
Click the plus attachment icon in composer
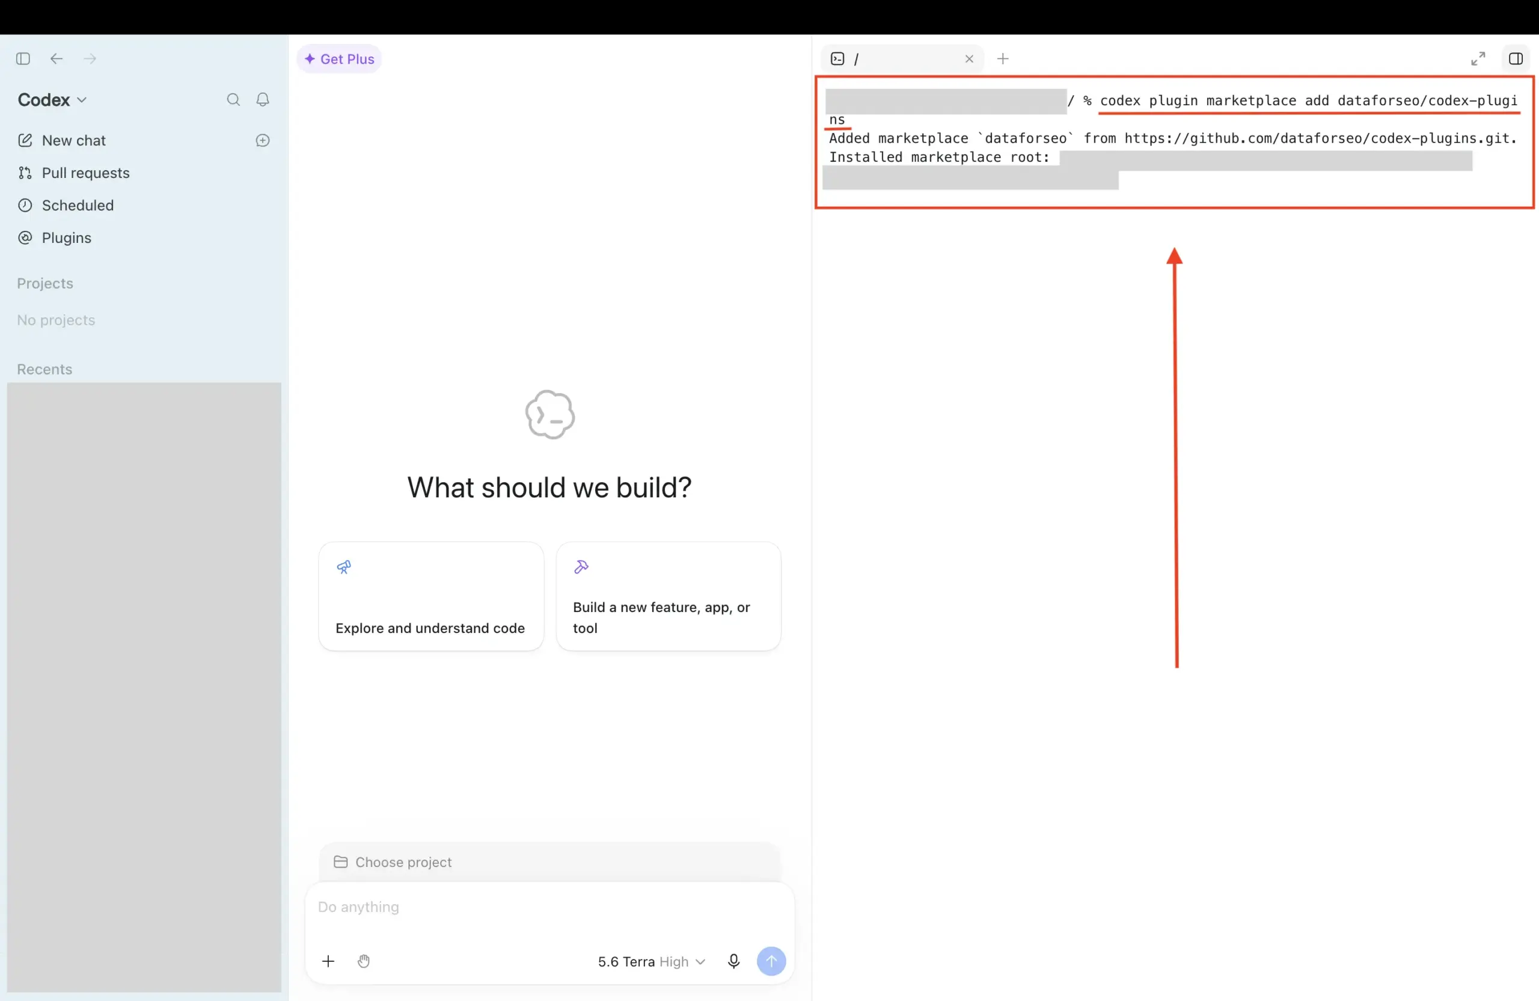point(328,961)
